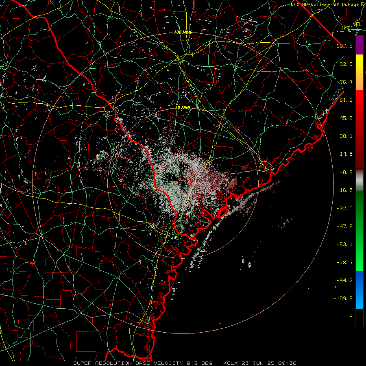Click the -47.6 legend value
Screen dimensions: 366x366
[344, 227]
